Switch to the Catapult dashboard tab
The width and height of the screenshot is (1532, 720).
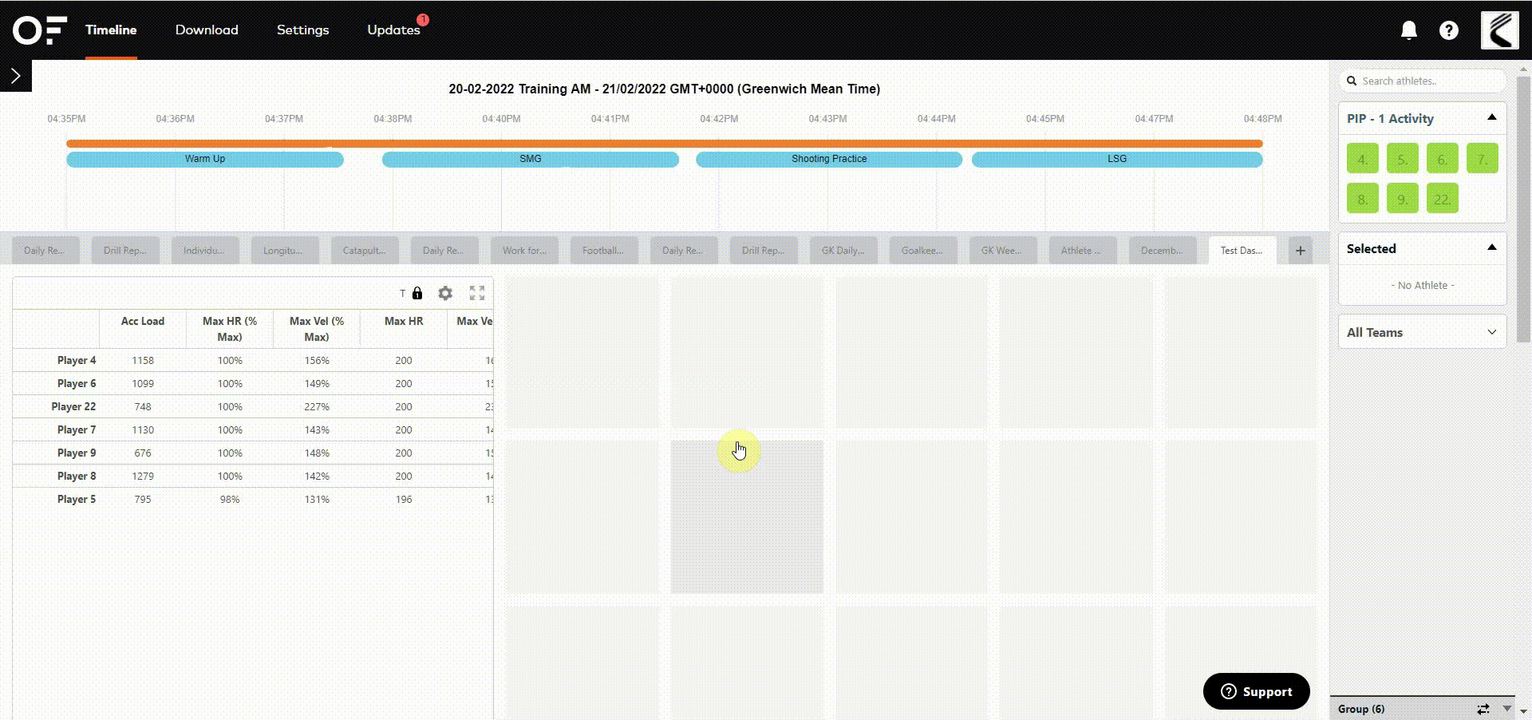click(365, 250)
